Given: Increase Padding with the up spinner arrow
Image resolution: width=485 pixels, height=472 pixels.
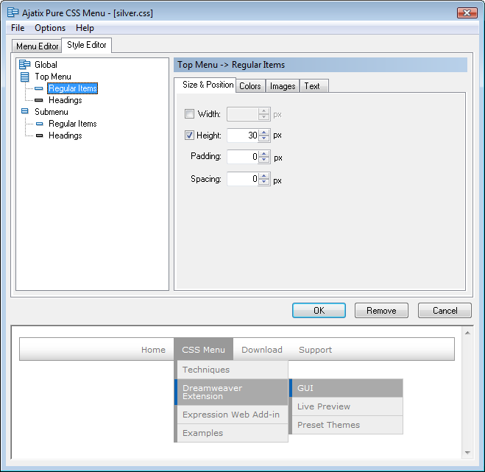Looking at the screenshot, I should point(263,154).
